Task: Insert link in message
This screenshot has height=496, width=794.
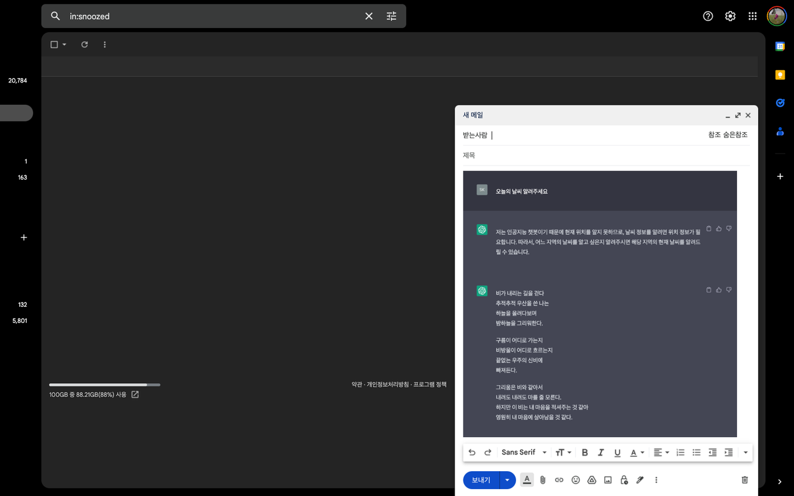Action: click(x=559, y=480)
